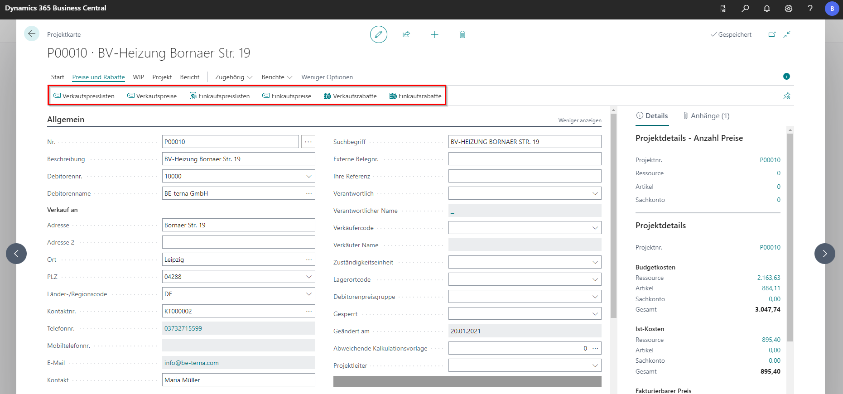Click the Weniger anzeigen link
Screen dimensions: 843x394
coord(579,120)
